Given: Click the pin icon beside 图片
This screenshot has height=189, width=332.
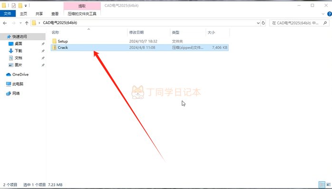Looking at the screenshot, I should (43, 65).
